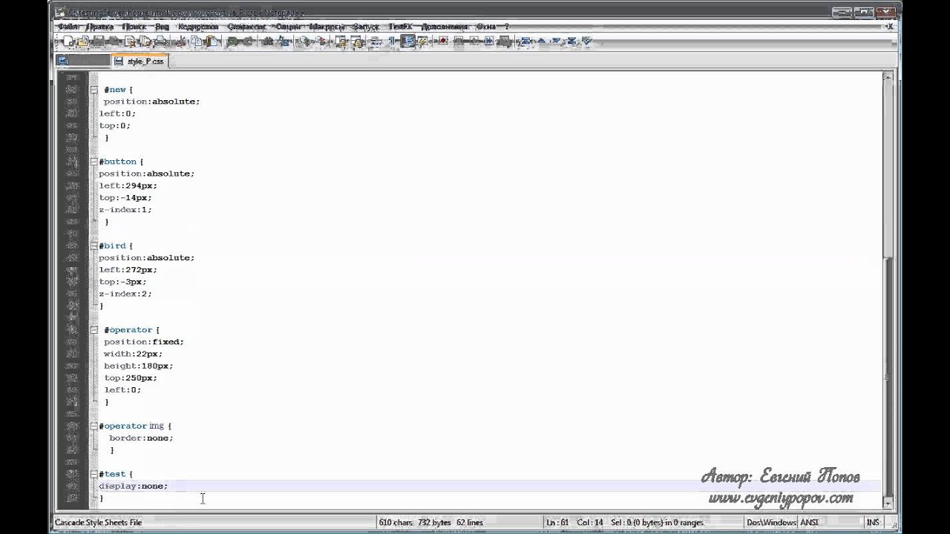This screenshot has height=534, width=950.
Task: Click the line 'display:none;' in the editor
Action: 134,486
